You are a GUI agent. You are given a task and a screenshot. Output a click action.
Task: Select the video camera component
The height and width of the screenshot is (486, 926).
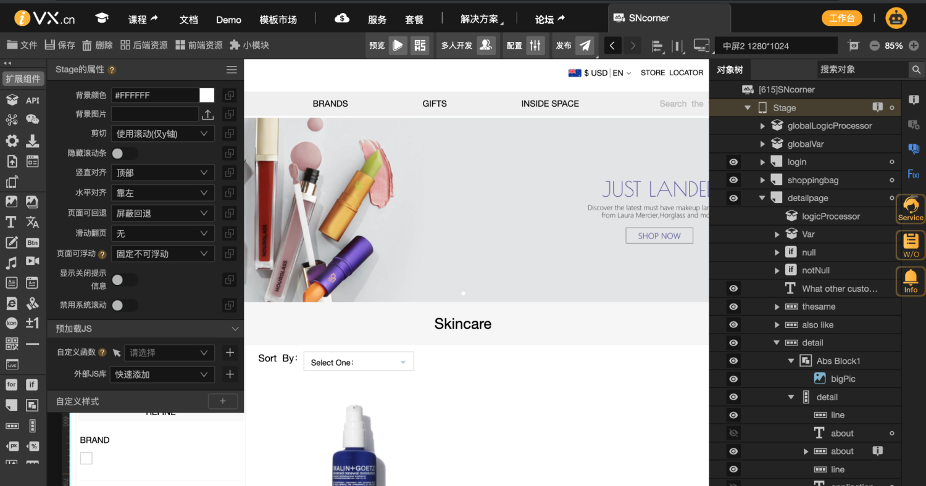click(x=33, y=262)
